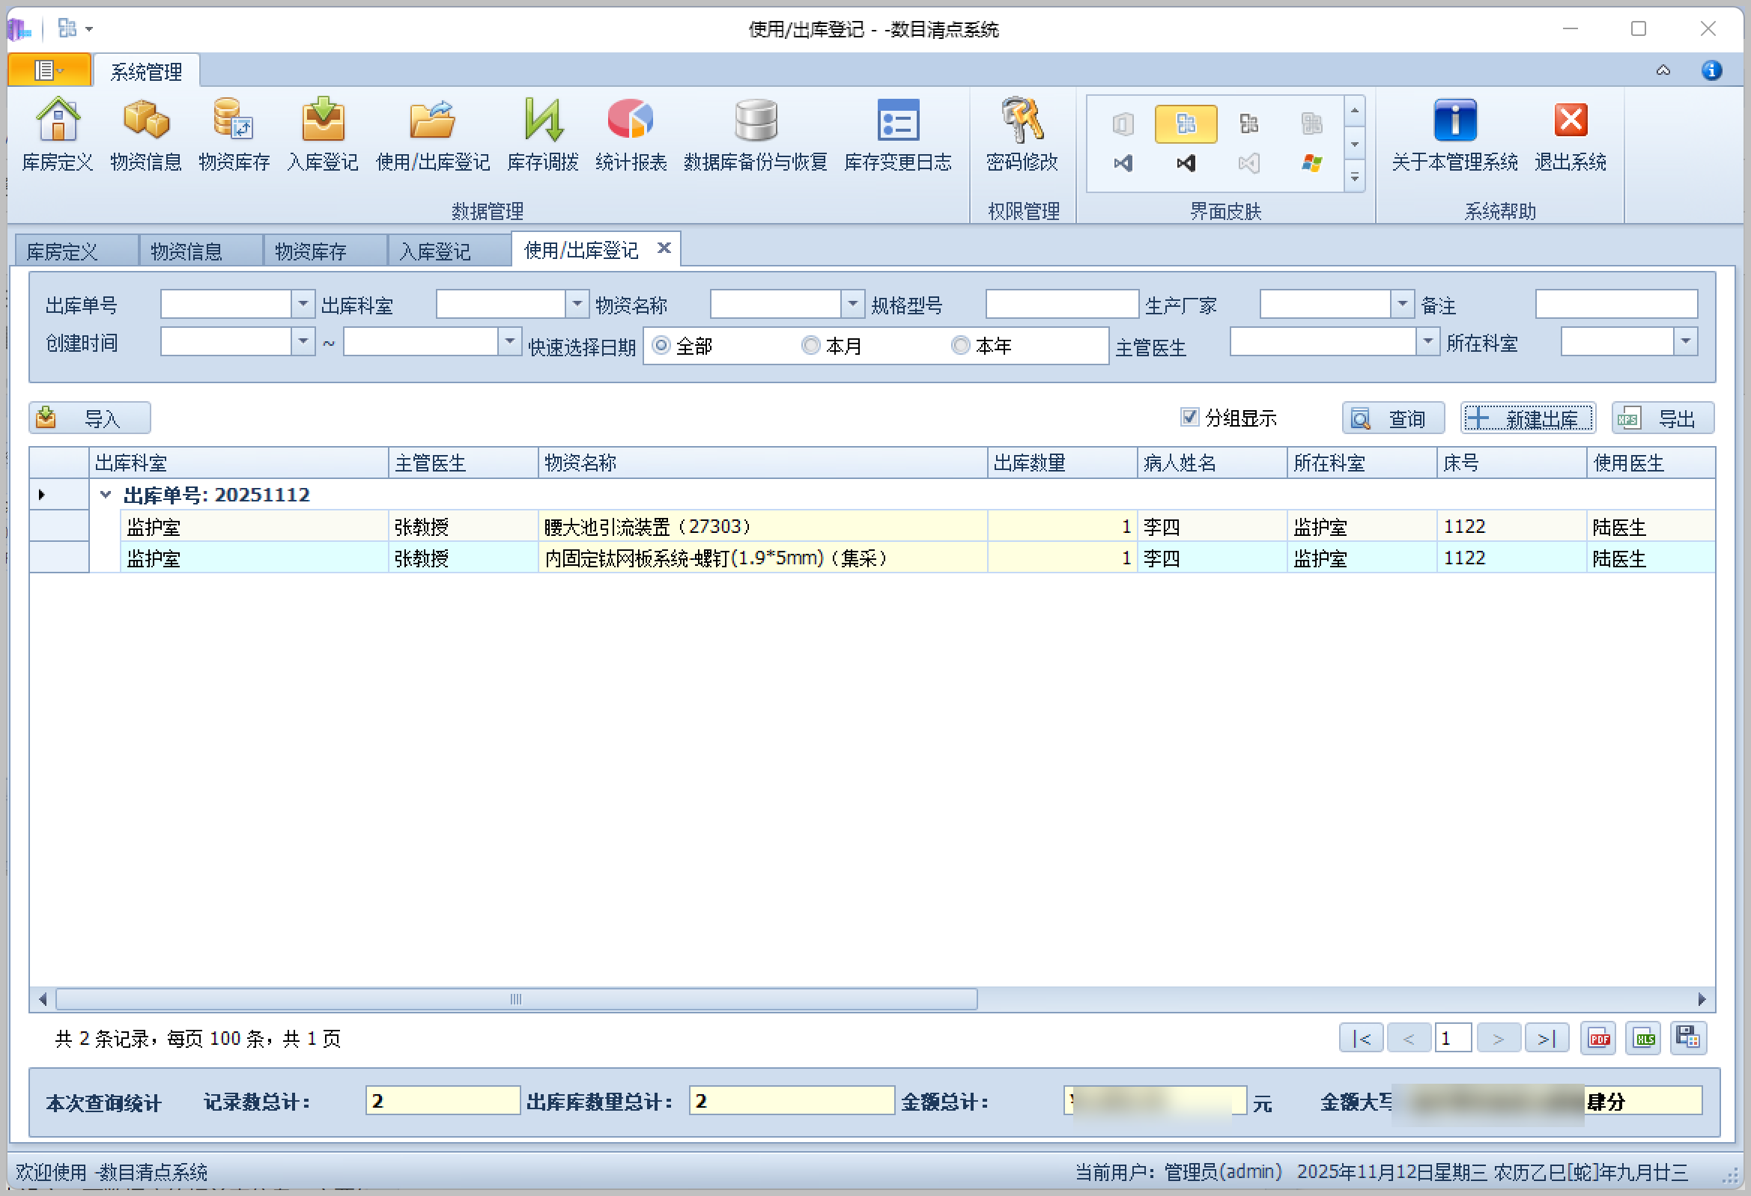Image resolution: width=1751 pixels, height=1196 pixels.
Task: Switch to the 系统管理 ribbon tab
Action: [145, 71]
